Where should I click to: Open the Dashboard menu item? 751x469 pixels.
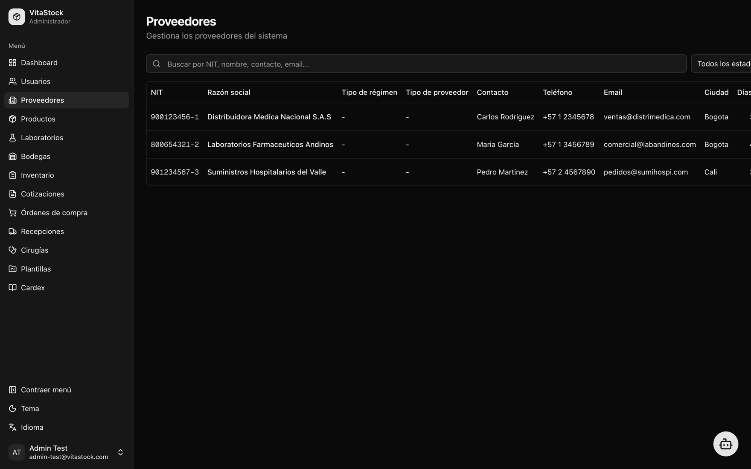click(67, 63)
